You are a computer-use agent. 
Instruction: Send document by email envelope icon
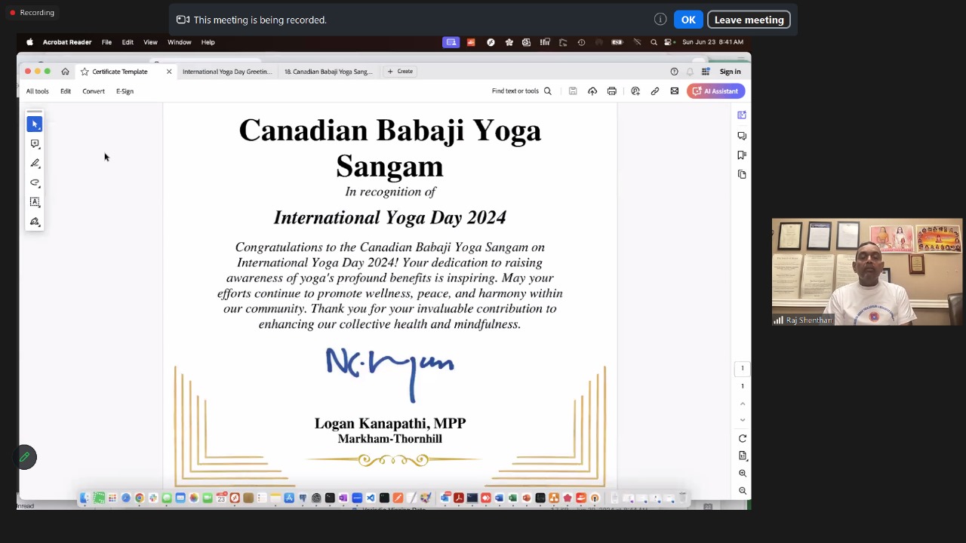(x=675, y=91)
